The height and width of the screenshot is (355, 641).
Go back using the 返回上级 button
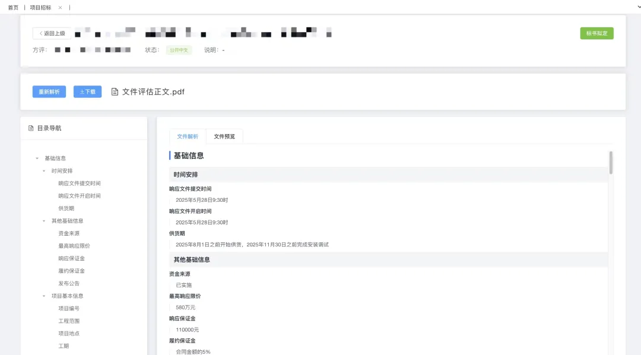point(52,33)
